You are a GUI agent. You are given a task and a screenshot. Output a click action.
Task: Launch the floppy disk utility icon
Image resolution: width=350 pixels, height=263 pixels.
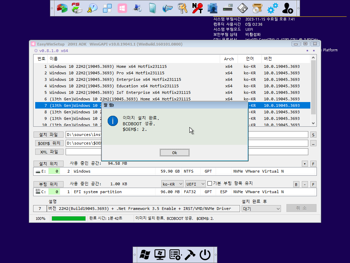coord(243,8)
